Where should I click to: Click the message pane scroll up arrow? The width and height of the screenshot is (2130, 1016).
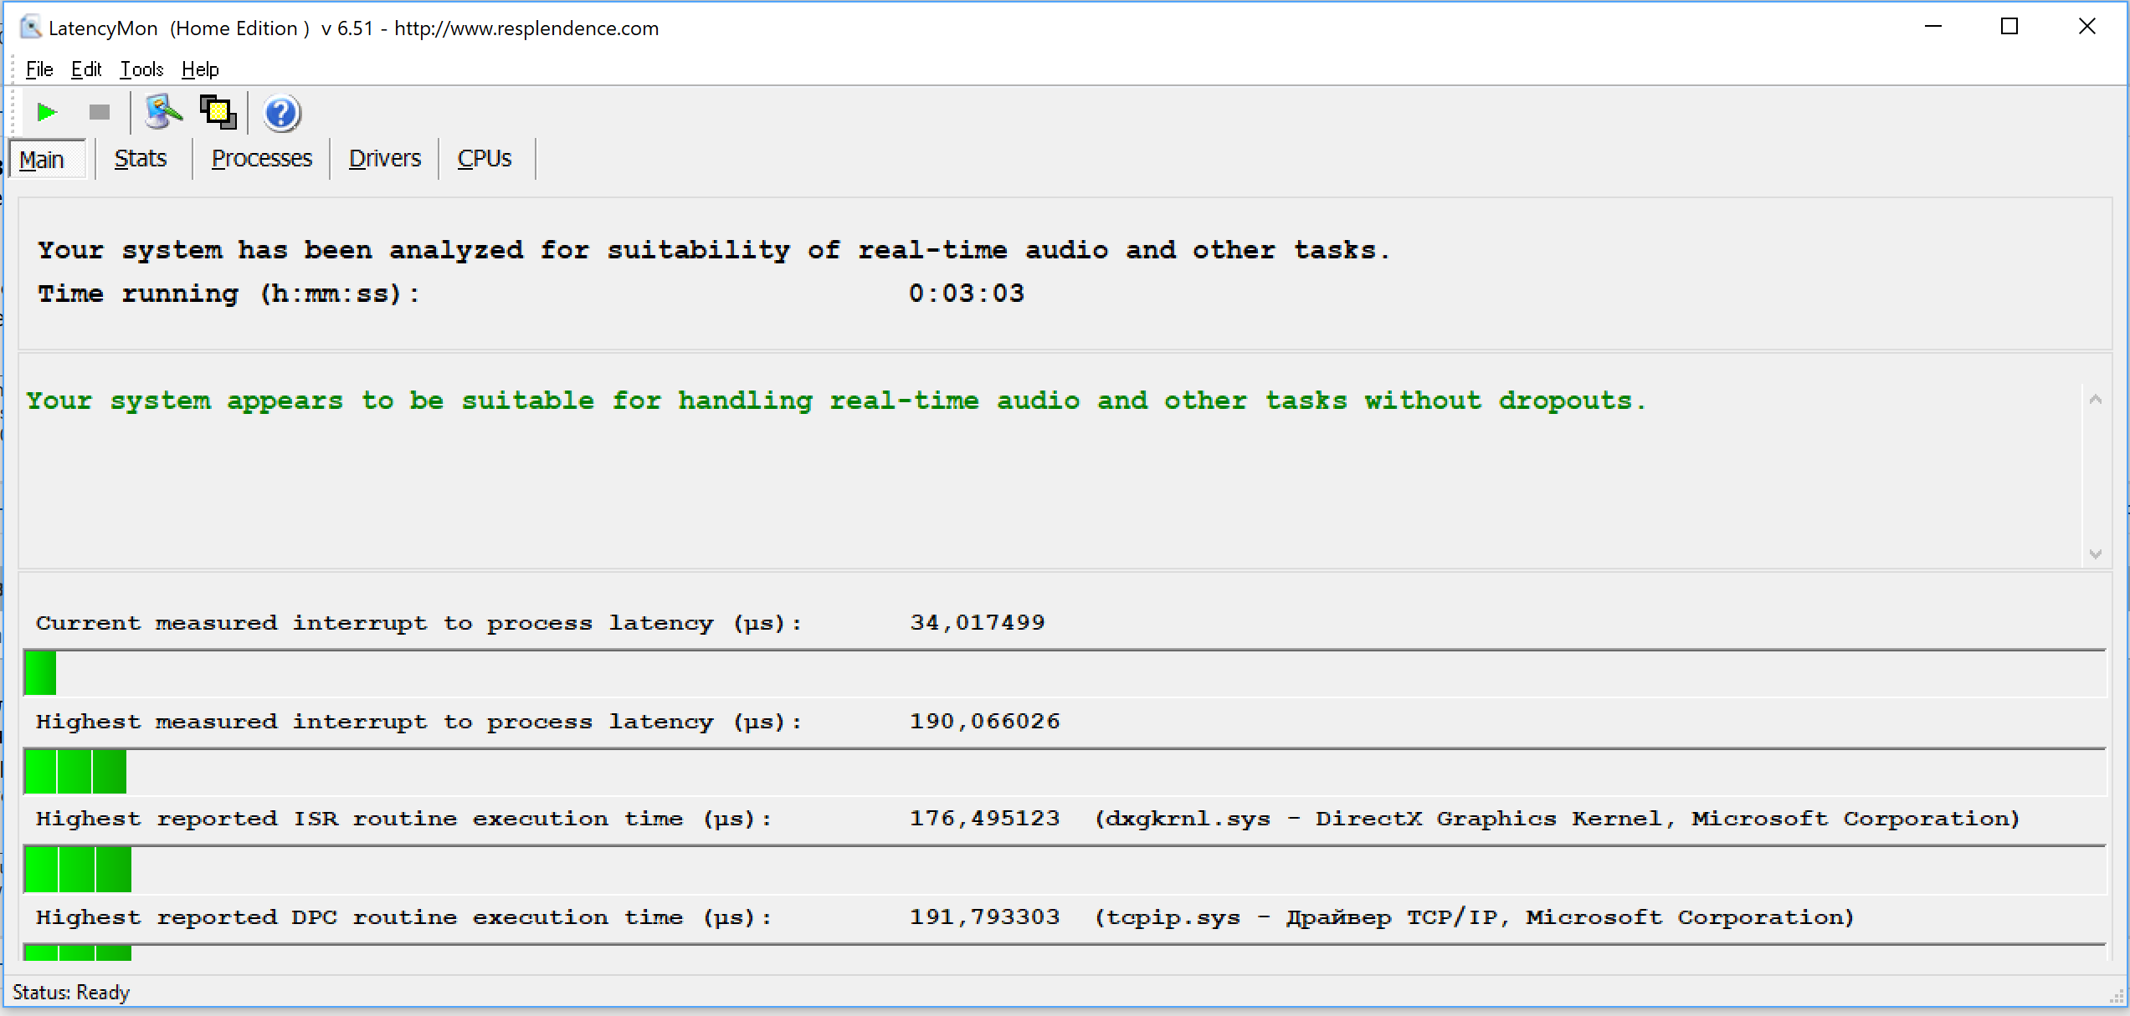point(2095,400)
